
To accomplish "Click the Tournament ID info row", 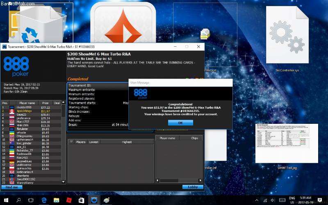I will 98,85.
